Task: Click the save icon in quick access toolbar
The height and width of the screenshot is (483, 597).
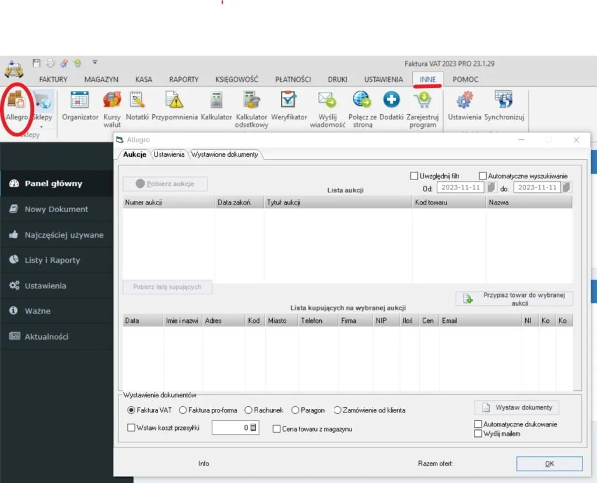Action: click(36, 63)
